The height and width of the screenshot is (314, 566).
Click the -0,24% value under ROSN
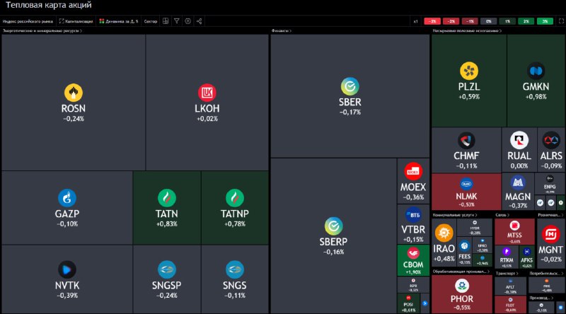[x=74, y=119]
